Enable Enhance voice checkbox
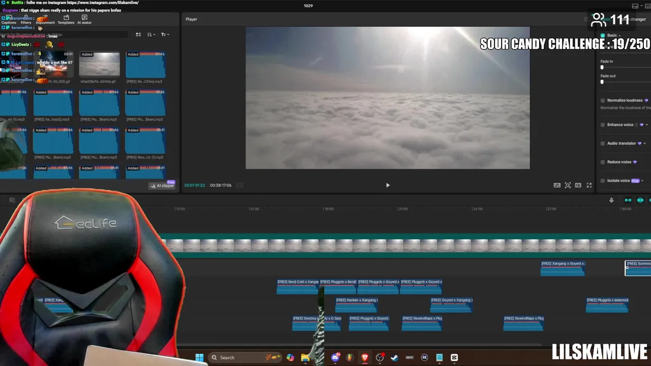 [x=603, y=125]
